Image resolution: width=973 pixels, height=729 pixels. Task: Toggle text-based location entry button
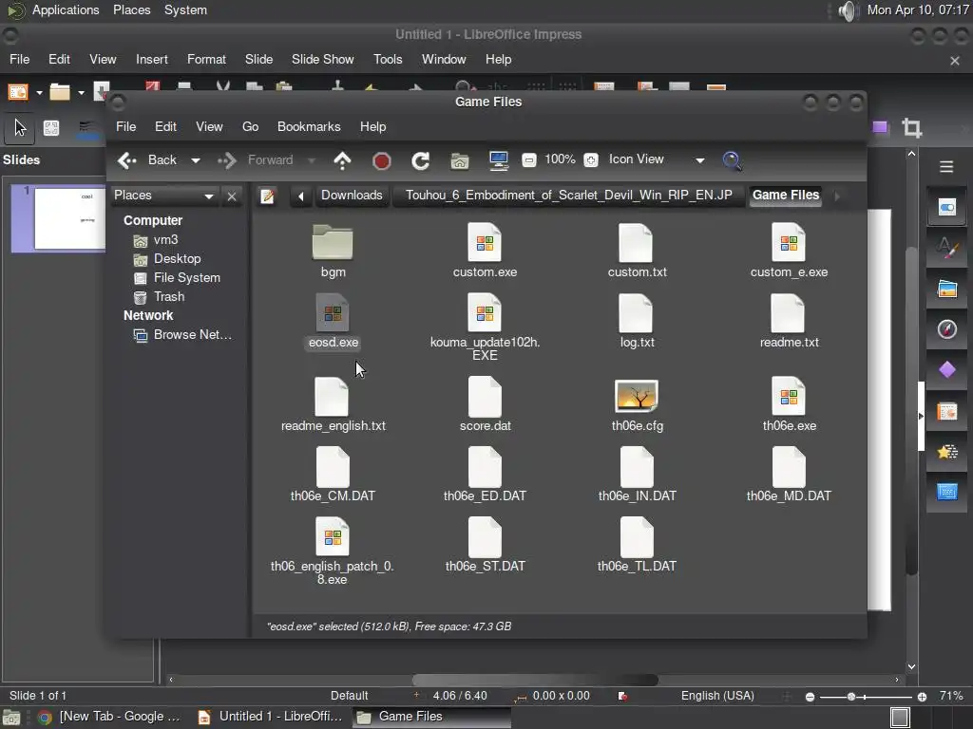click(x=267, y=196)
